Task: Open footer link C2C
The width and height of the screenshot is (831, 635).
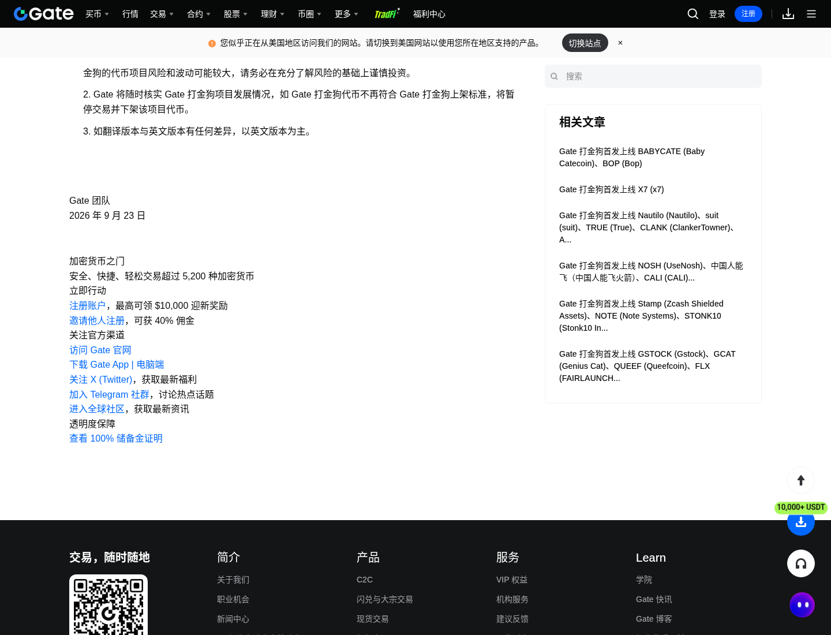Action: (365, 580)
